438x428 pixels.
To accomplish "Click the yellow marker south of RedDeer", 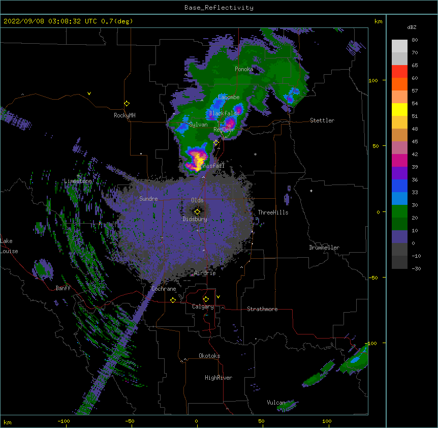I will [216, 142].
